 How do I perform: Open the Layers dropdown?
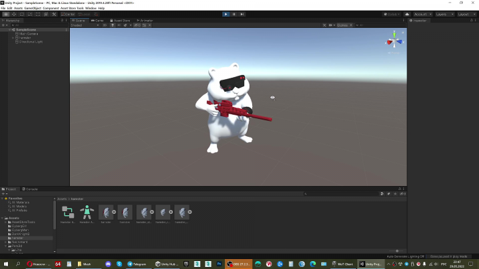point(444,15)
